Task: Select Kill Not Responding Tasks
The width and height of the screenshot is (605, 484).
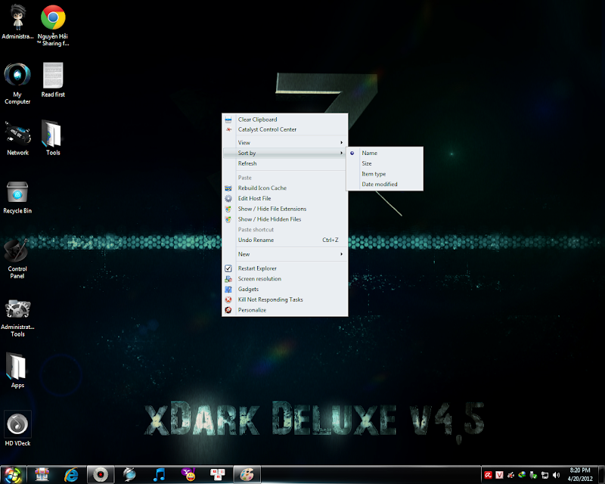Action: tap(284, 300)
